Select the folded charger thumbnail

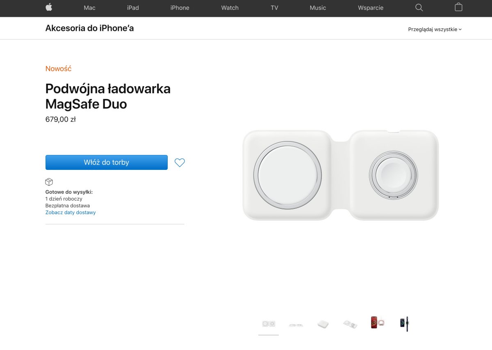point(323,324)
